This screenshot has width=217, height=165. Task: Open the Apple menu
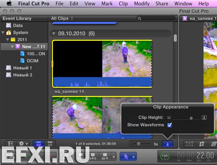tap(9, 4)
